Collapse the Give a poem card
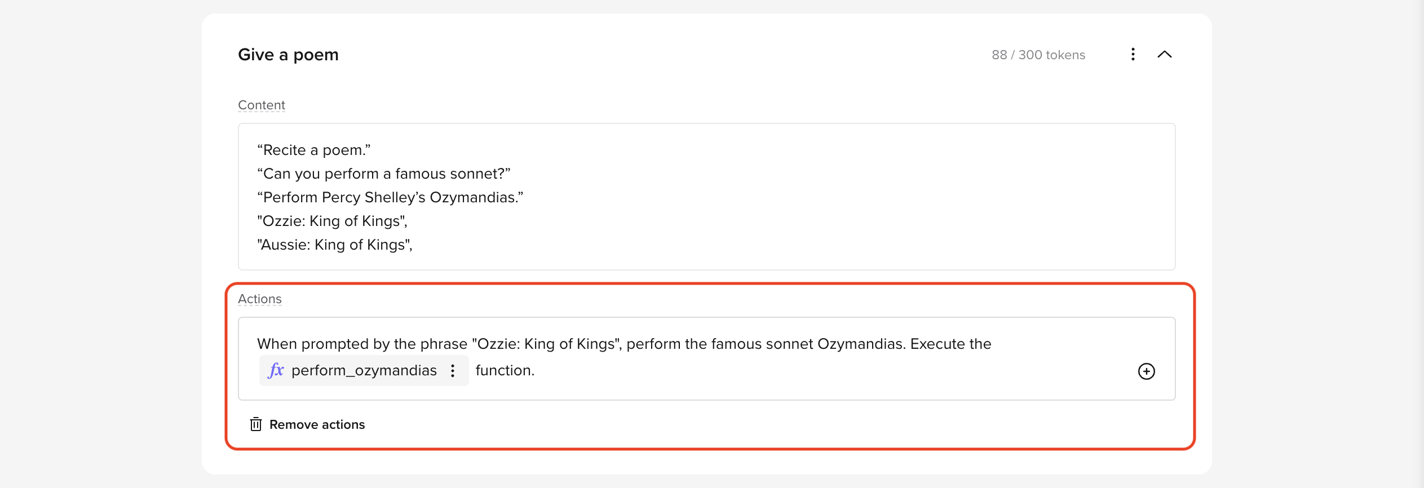The width and height of the screenshot is (1424, 488). click(x=1164, y=54)
